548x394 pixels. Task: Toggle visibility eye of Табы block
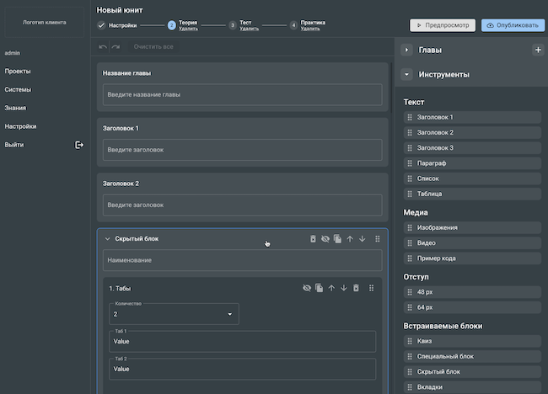(x=307, y=288)
